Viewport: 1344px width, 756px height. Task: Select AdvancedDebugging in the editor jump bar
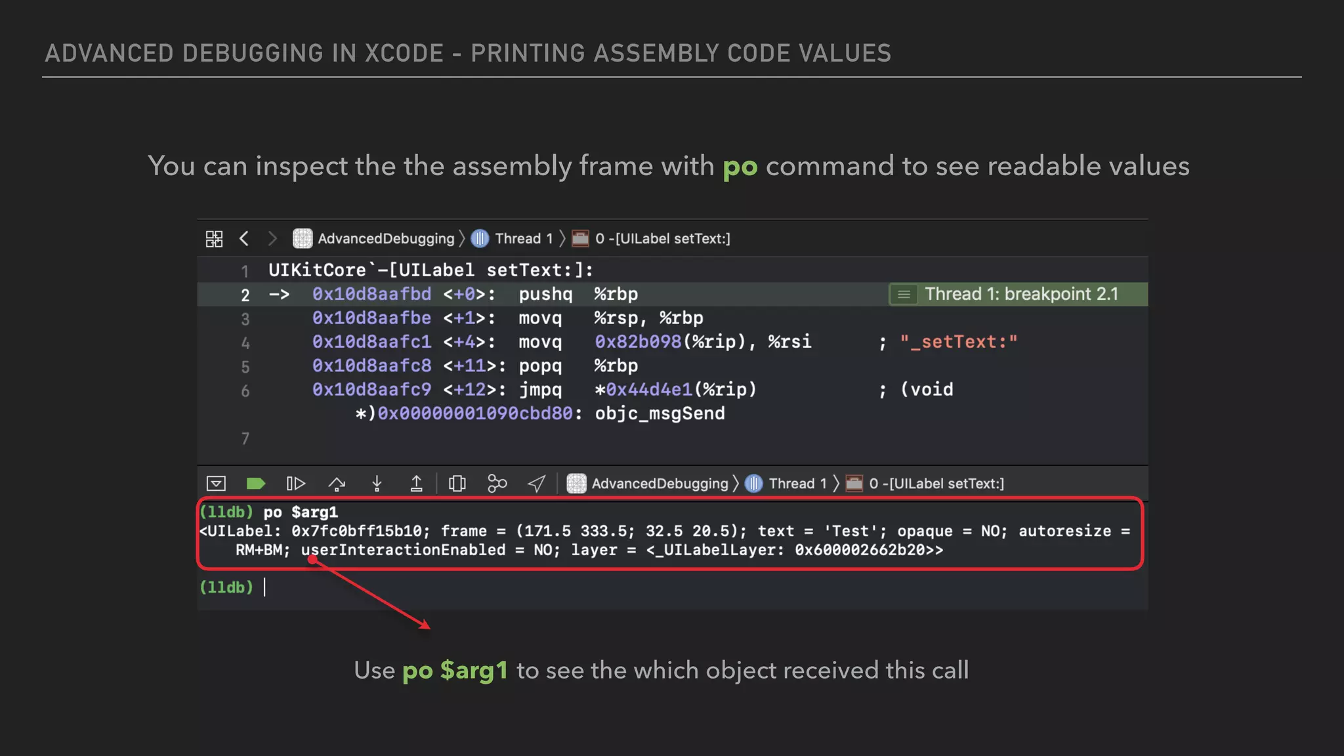(386, 239)
